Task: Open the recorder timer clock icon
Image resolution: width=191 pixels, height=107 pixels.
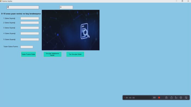Action: [x=171, y=97]
